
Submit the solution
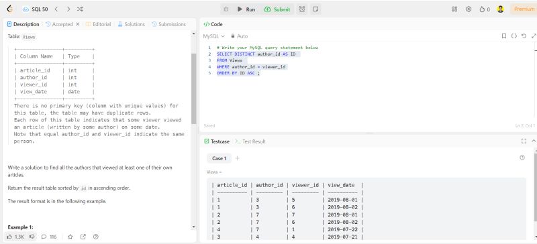(277, 9)
